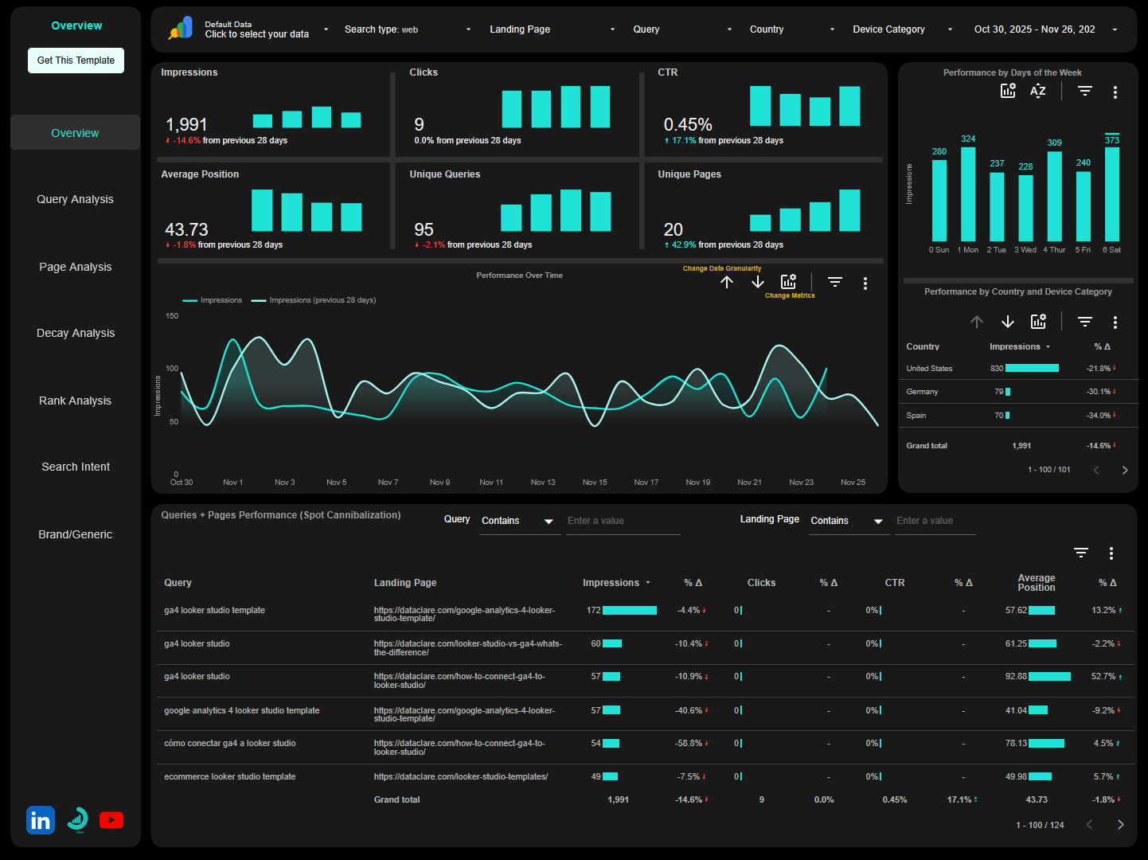Open the filter icon above Queries + Pages table
1148x860 pixels.
point(1080,552)
